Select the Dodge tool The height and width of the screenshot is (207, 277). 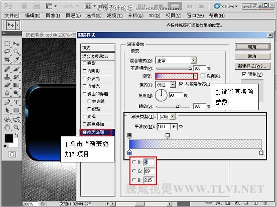tap(16, 93)
